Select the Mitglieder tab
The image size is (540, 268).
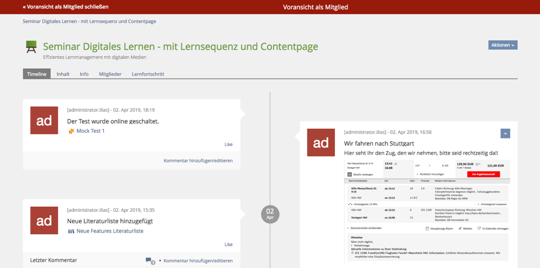pyautogui.click(x=110, y=74)
